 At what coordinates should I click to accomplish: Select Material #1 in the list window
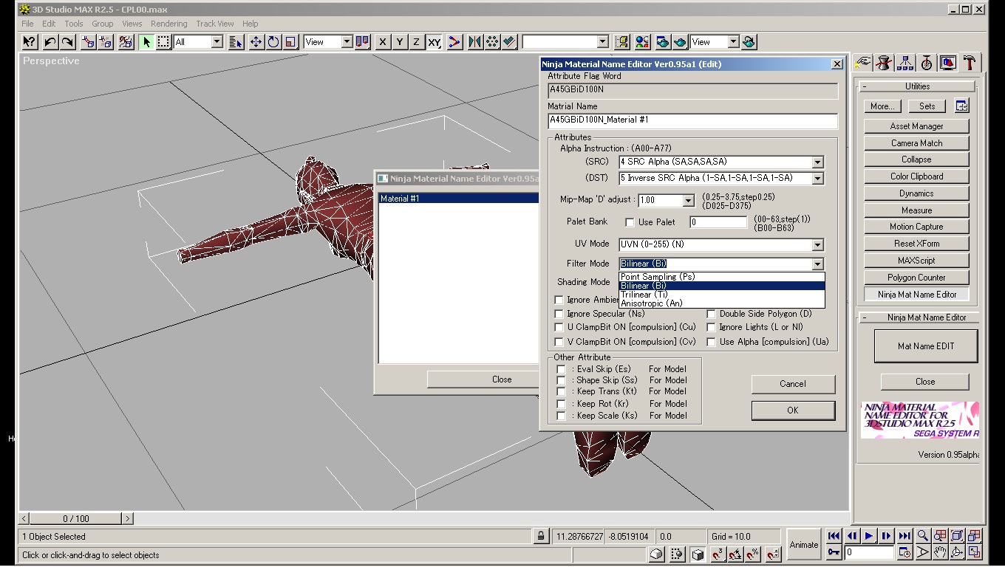(458, 199)
